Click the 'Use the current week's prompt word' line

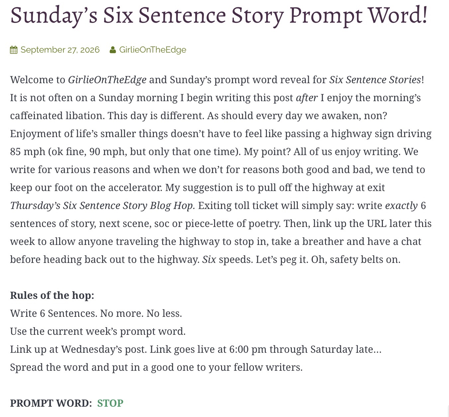(98, 331)
